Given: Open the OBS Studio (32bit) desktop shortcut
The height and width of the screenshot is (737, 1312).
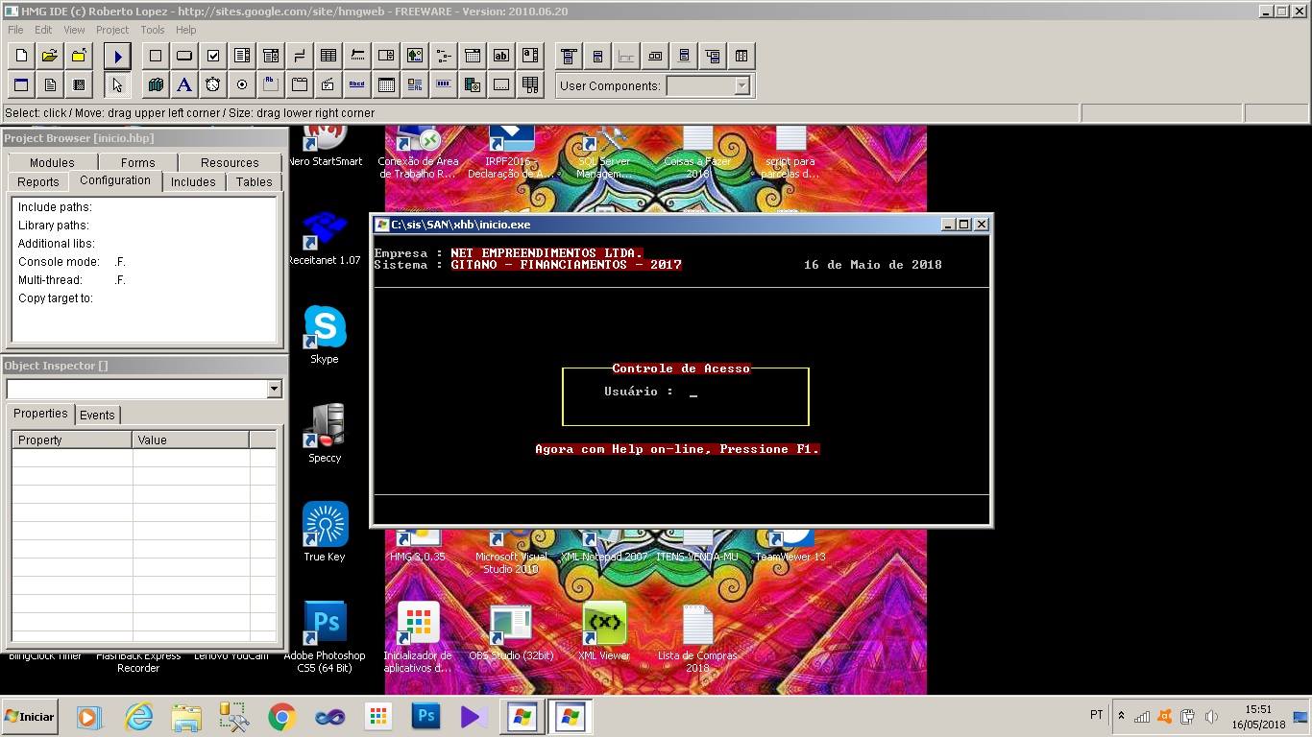Looking at the screenshot, I should 511,631.
